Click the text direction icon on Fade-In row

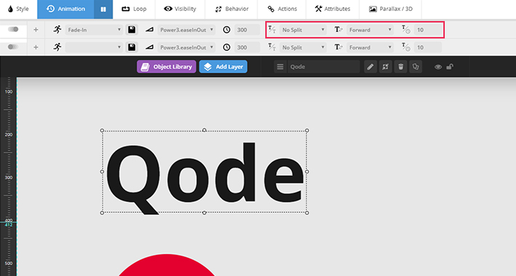click(339, 30)
